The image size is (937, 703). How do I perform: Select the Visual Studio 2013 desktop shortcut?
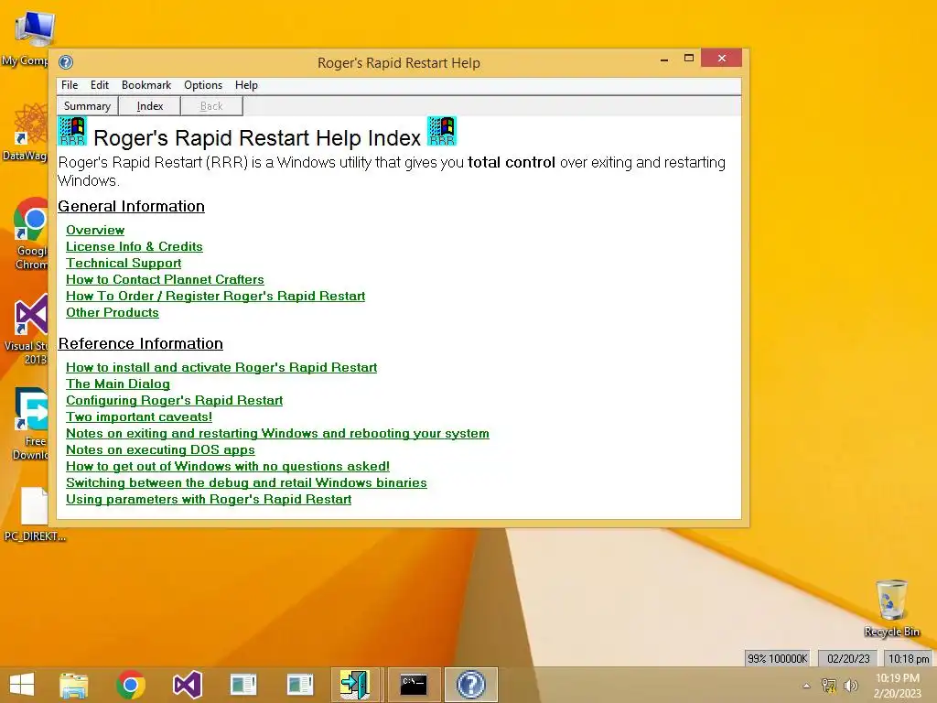[x=26, y=330]
